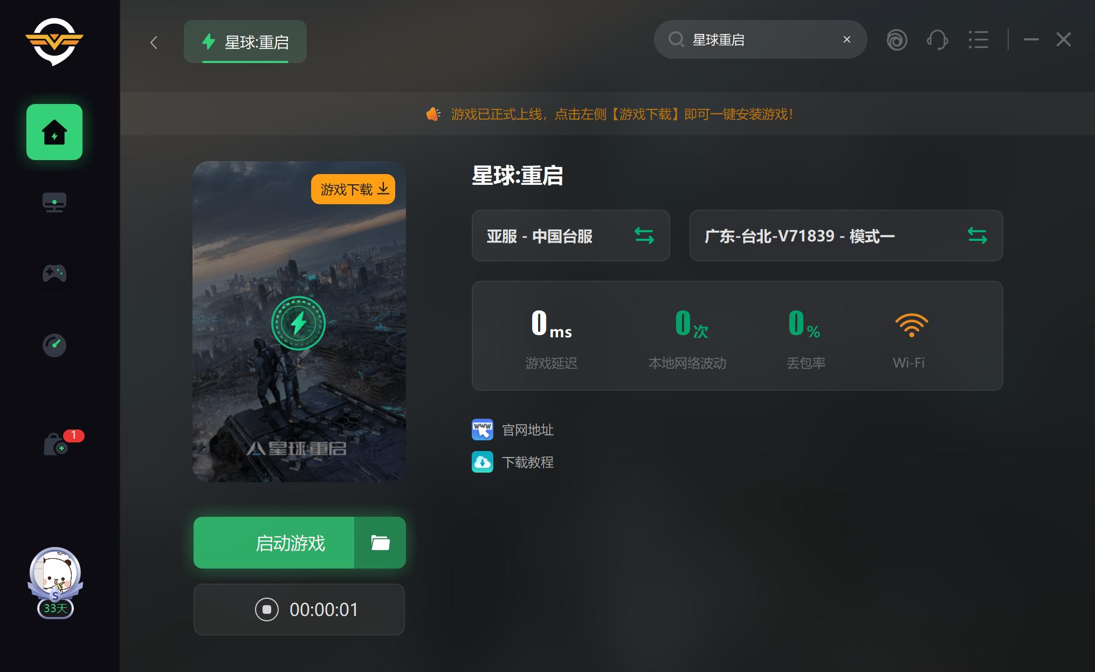Open PC games monitor icon in sidebar
This screenshot has width=1095, height=672.
tap(54, 202)
